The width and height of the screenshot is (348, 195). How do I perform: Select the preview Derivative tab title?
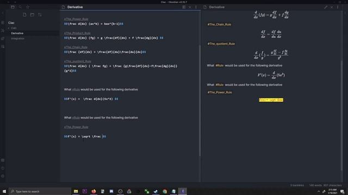pyautogui.click(x=216, y=7)
